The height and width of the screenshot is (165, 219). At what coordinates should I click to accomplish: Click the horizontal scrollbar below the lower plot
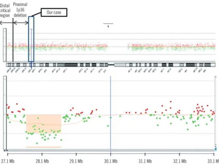tap(111, 150)
